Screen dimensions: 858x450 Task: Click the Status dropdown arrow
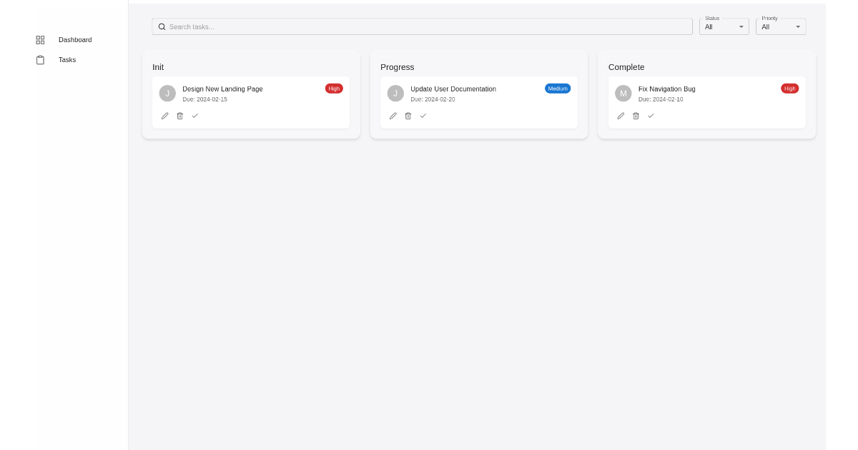(741, 26)
